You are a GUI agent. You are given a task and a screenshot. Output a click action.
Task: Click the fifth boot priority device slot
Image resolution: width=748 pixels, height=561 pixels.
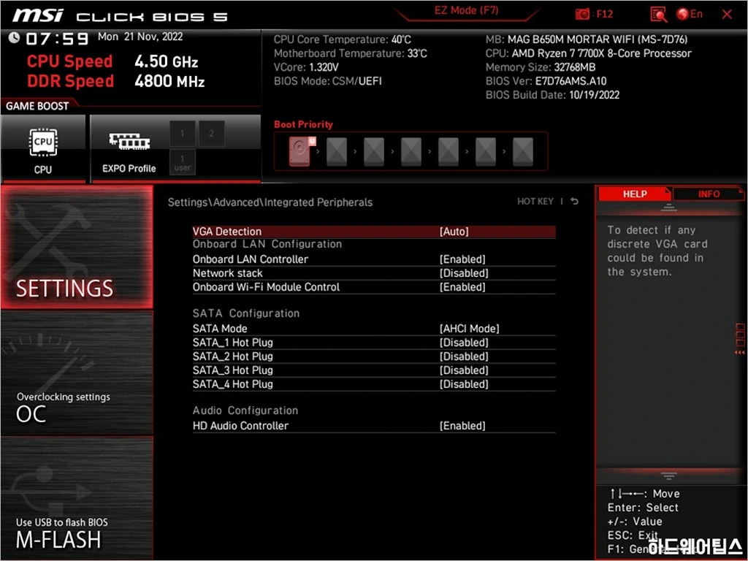[x=449, y=151]
